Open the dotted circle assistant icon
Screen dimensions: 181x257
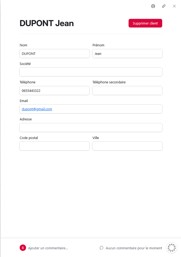[172, 247]
